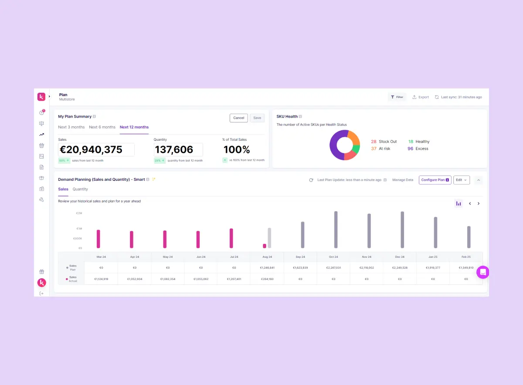The height and width of the screenshot is (385, 523).
Task: Click the Save button in plan summary
Action: [257, 118]
